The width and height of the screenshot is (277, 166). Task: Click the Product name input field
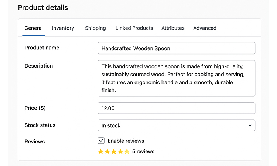pyautogui.click(x=176, y=48)
